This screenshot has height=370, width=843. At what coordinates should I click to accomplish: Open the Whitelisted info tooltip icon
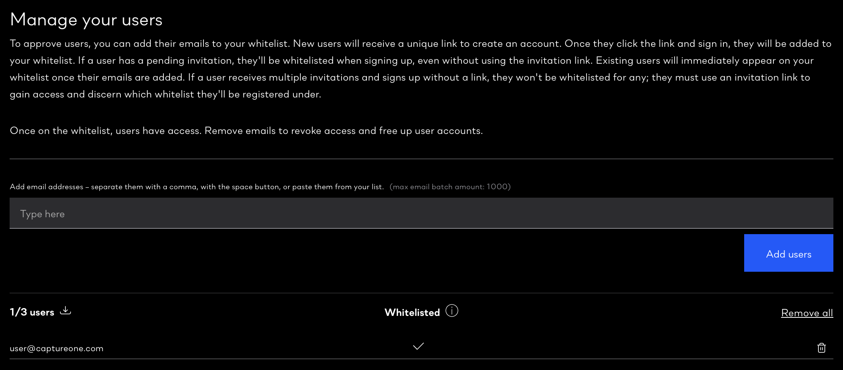point(452,311)
